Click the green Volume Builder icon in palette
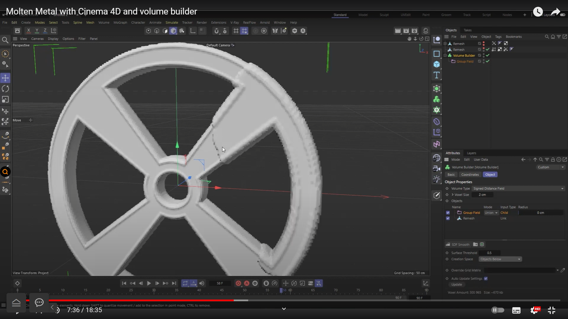The image size is (568, 319). [437, 100]
